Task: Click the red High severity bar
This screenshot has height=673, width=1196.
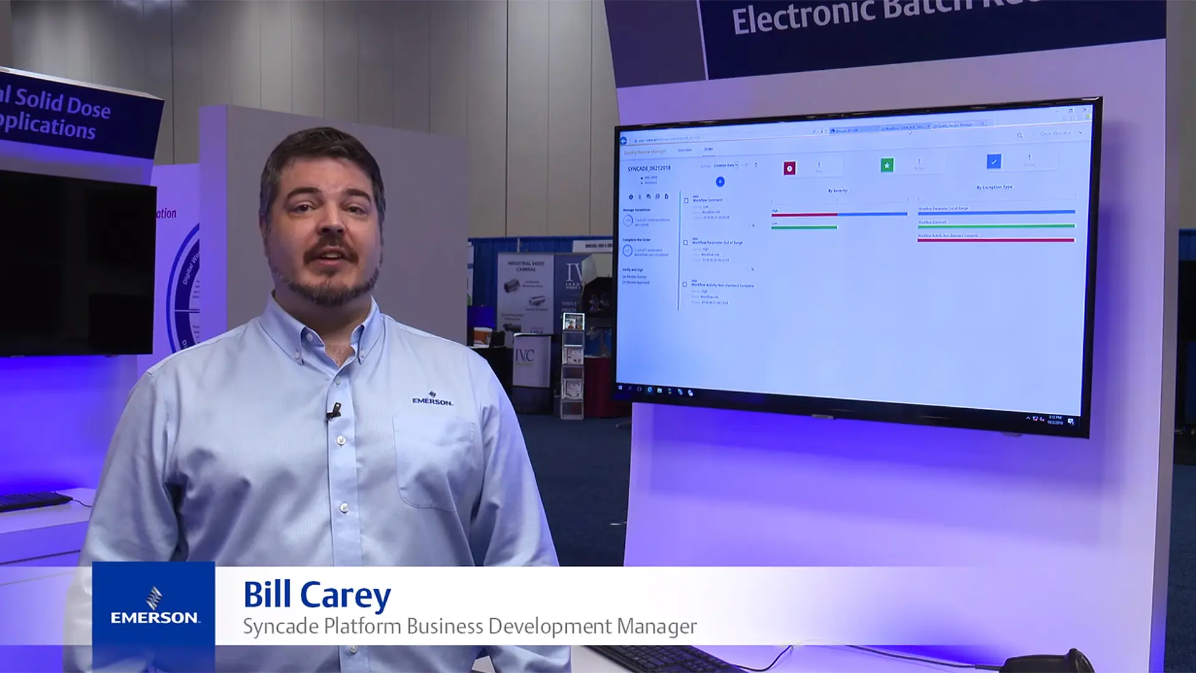Action: pyautogui.click(x=804, y=214)
